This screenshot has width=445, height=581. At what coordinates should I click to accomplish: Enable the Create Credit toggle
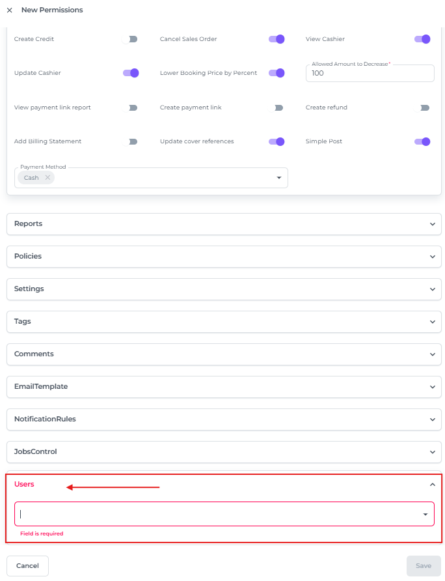tap(130, 39)
